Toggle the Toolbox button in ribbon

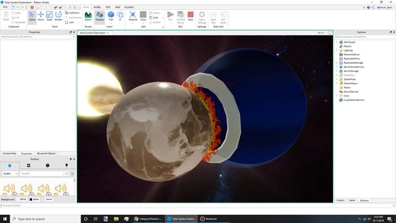[x=100, y=17]
